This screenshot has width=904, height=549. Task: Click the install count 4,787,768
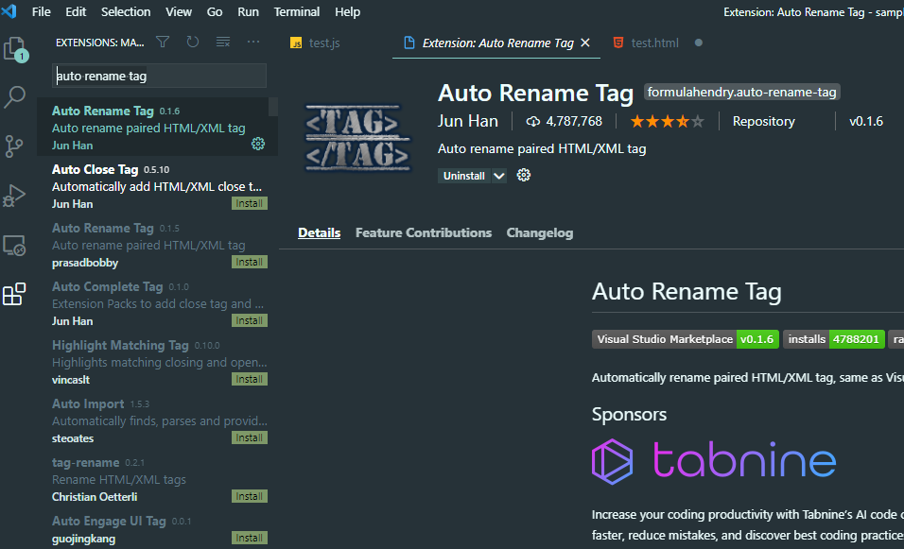565,122
